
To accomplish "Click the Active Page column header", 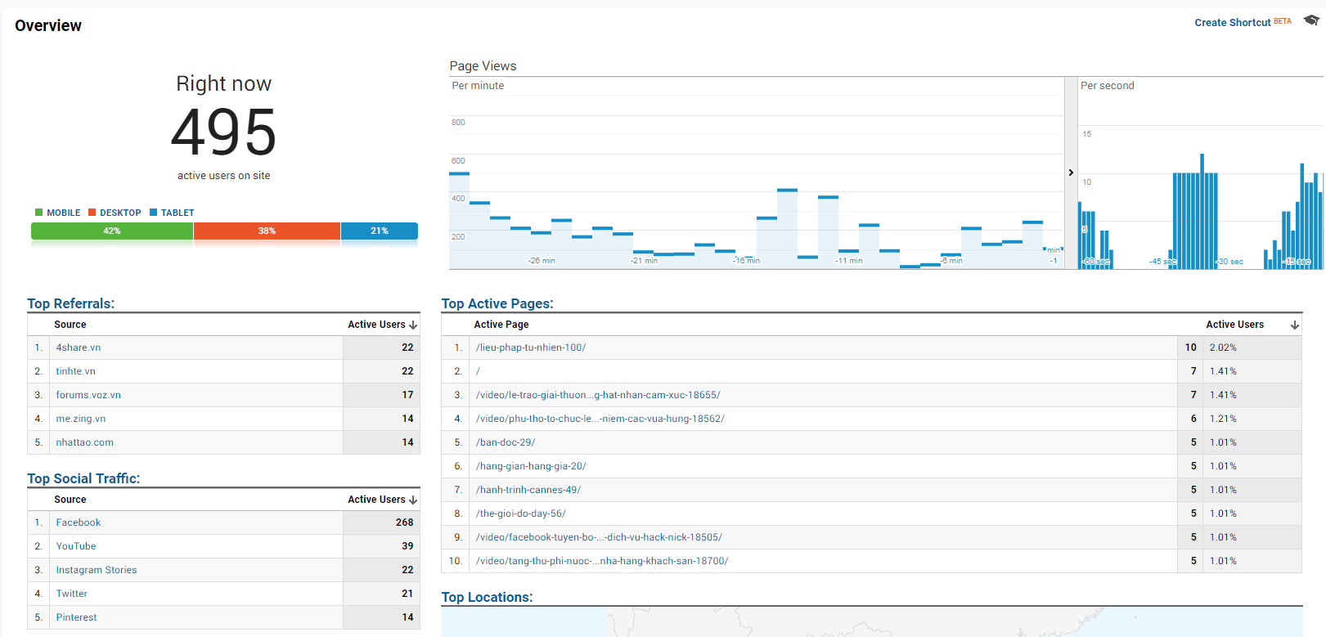I will 501,325.
